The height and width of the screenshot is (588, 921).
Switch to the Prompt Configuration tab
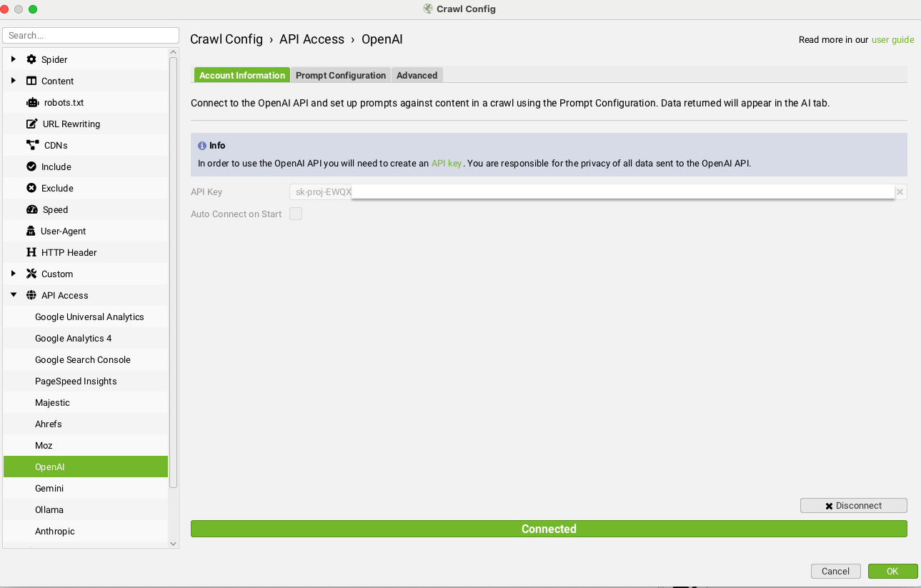pos(341,74)
